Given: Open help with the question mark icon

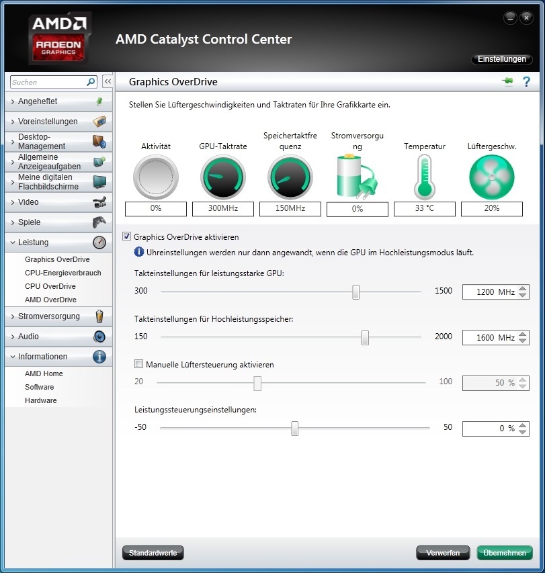Looking at the screenshot, I should (x=526, y=81).
